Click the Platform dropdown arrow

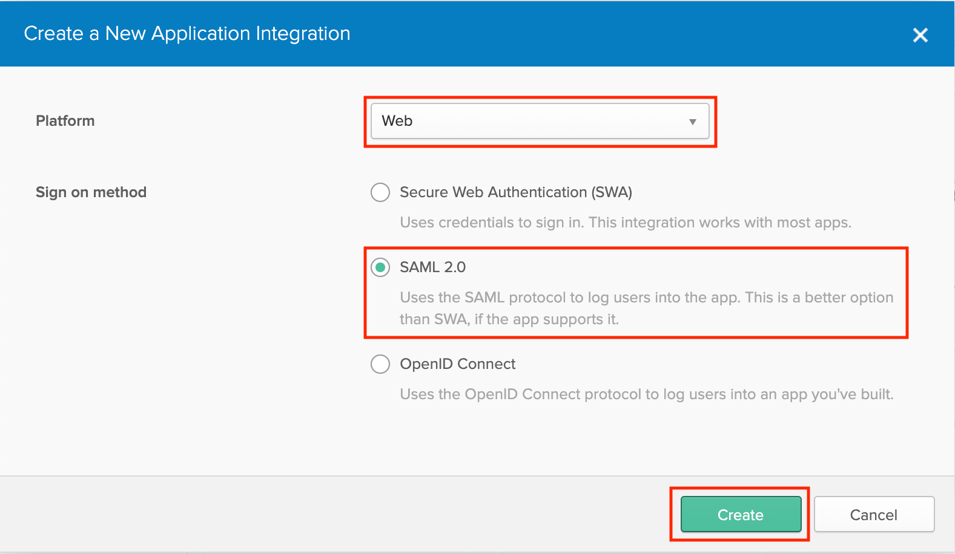coord(692,122)
